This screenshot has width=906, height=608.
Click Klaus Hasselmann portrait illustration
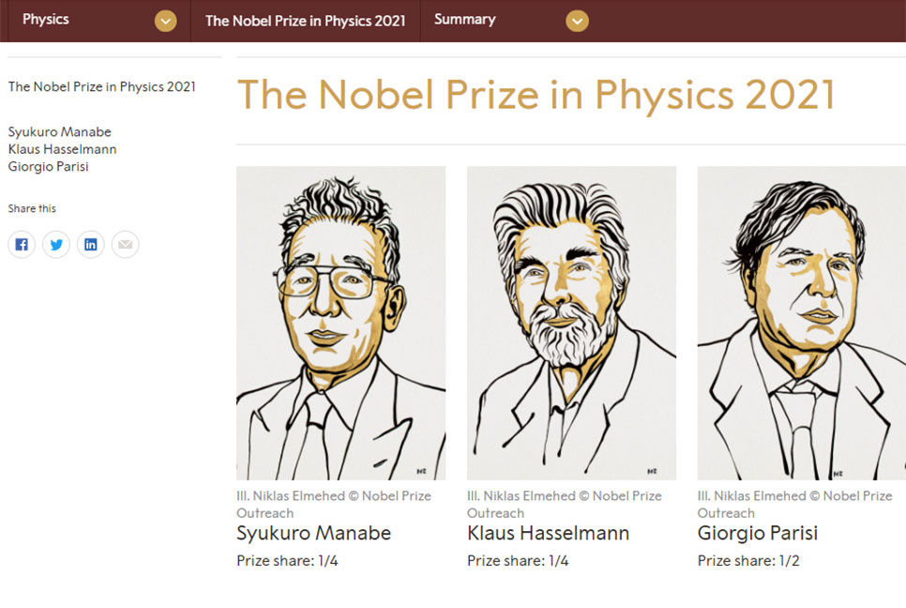pyautogui.click(x=571, y=323)
